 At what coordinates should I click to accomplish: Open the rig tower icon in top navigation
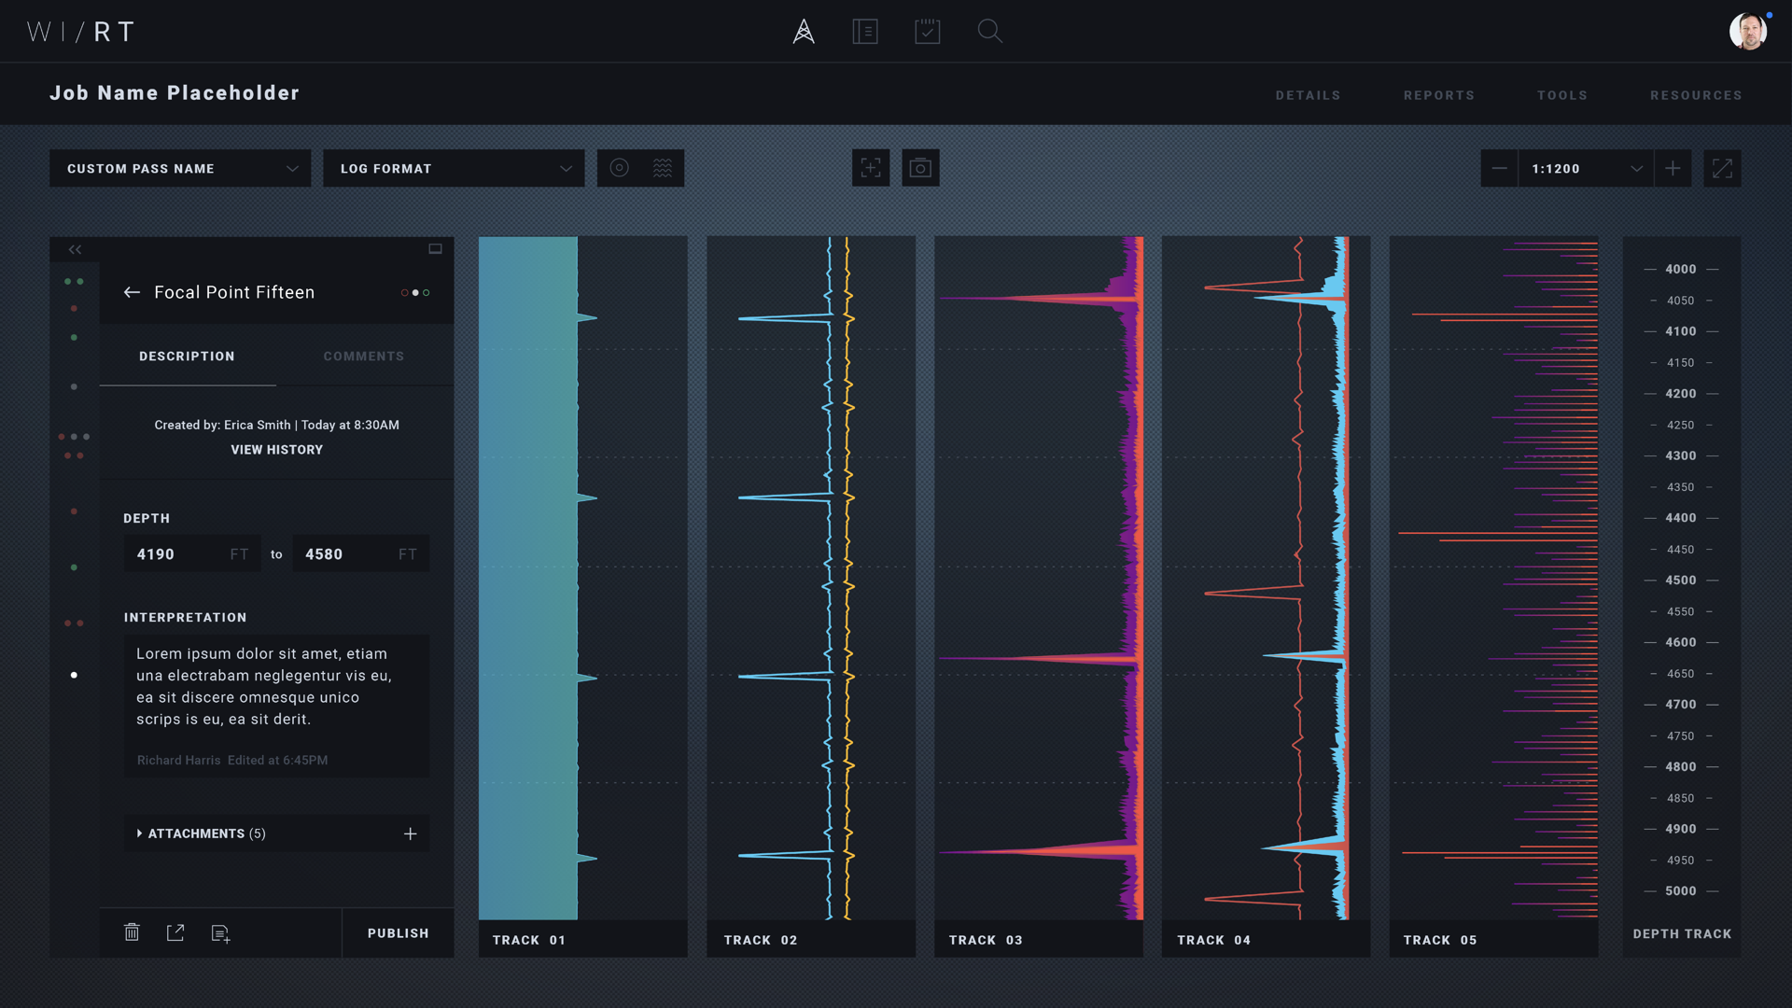[804, 32]
